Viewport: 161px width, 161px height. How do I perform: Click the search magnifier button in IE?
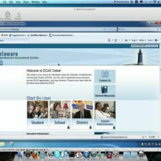coord(158,29)
